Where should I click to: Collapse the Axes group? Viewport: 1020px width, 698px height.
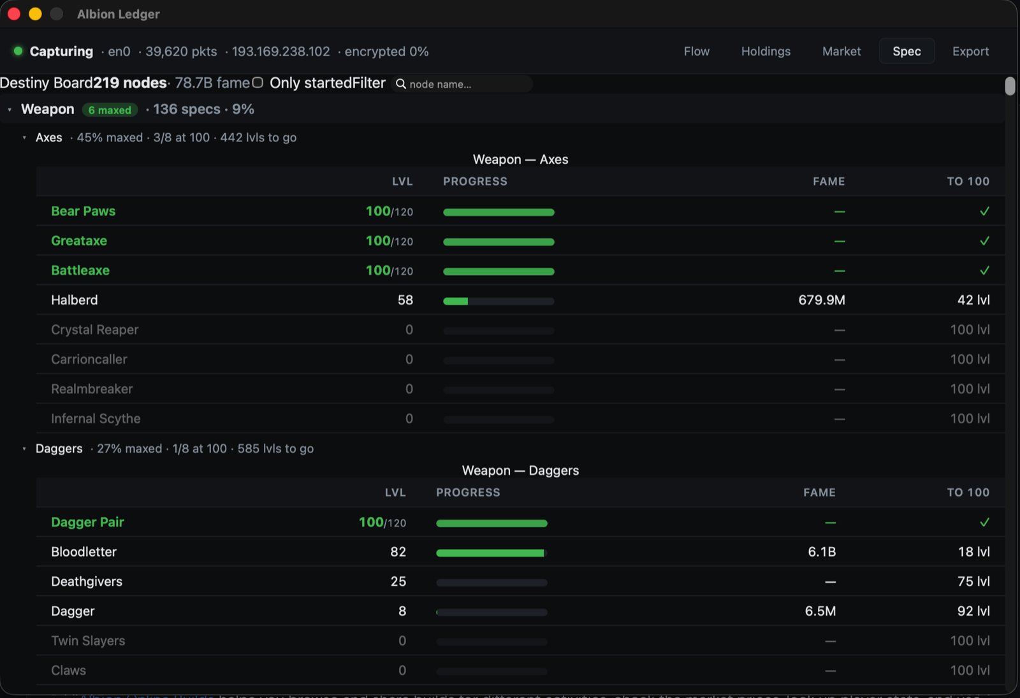tap(24, 138)
